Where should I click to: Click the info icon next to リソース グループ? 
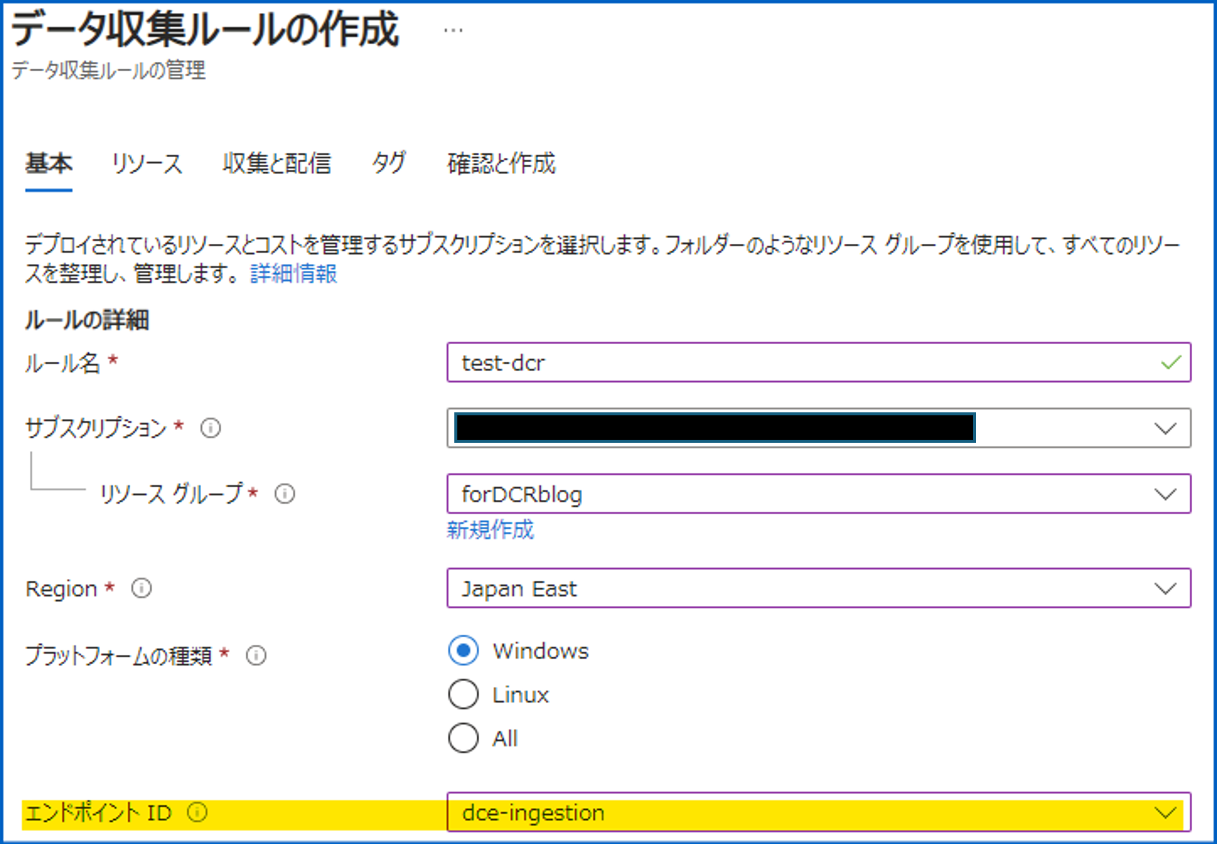tap(285, 494)
